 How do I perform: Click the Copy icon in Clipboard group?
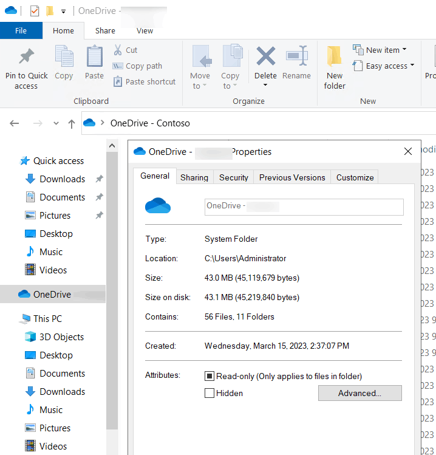[x=64, y=56]
